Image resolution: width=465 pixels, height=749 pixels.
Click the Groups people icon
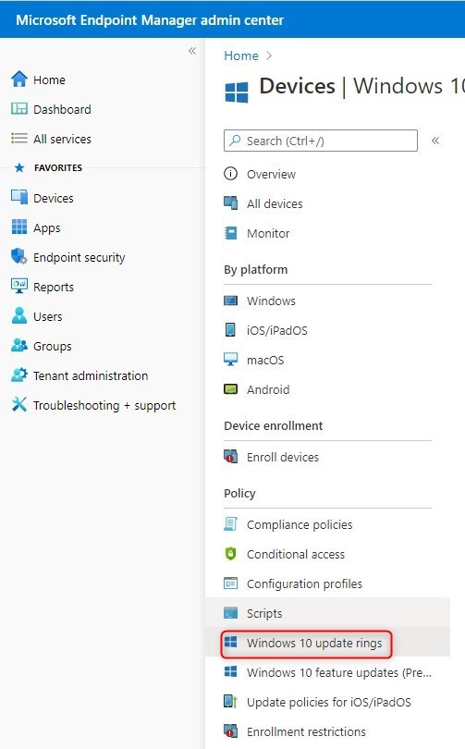[x=19, y=346]
